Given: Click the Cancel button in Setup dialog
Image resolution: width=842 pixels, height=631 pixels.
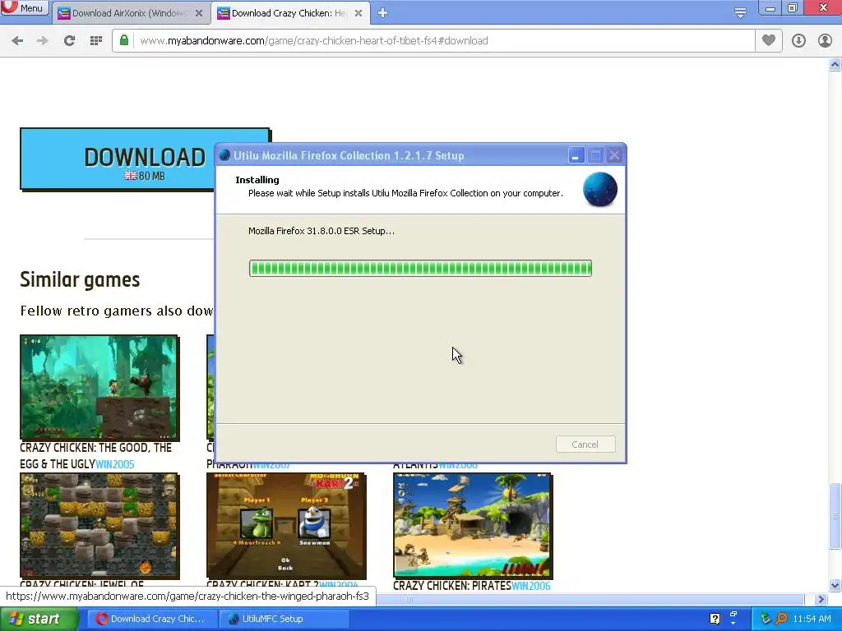Looking at the screenshot, I should pyautogui.click(x=585, y=444).
